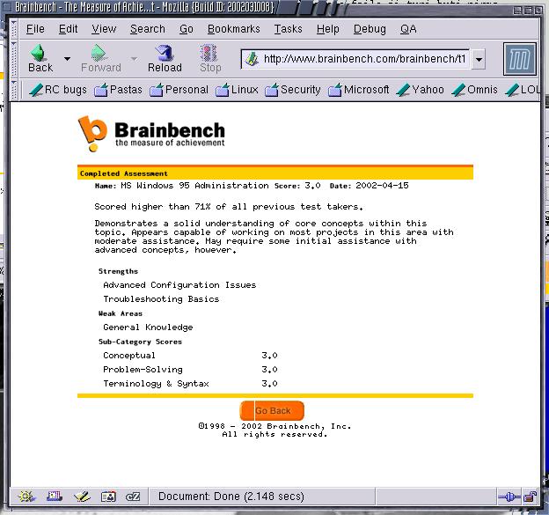
Task: Open the Search menu
Action: [148, 29]
